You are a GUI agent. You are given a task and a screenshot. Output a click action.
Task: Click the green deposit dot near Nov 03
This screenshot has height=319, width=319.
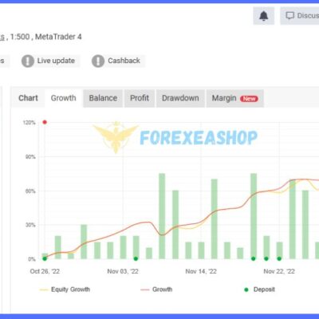[136, 258]
